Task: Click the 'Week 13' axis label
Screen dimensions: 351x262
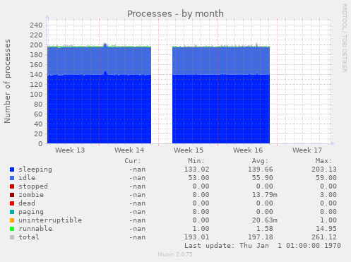Action: pos(70,150)
